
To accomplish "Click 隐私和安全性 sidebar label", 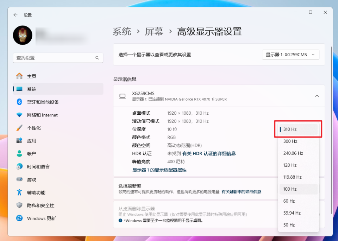I will coord(40,205).
